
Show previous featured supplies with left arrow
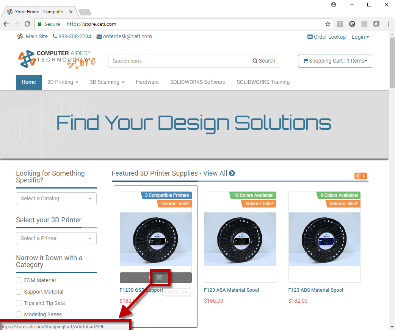[x=358, y=176]
